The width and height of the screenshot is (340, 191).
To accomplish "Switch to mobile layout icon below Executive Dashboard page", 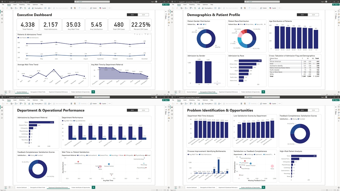I will point(10,92).
